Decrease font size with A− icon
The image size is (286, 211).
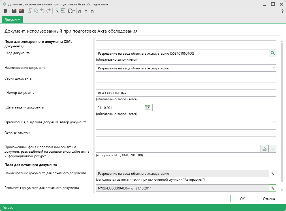(86, 11)
